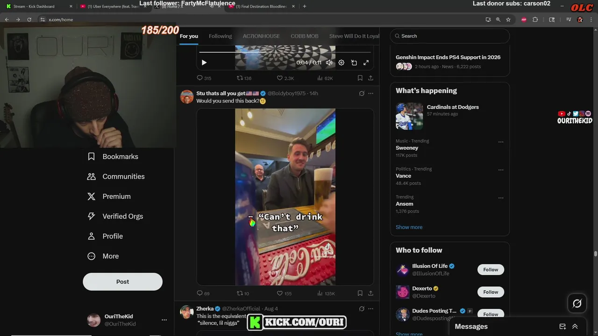Seek on the top video's progress bar
Screen dimensions: 598x336
[x=285, y=52]
